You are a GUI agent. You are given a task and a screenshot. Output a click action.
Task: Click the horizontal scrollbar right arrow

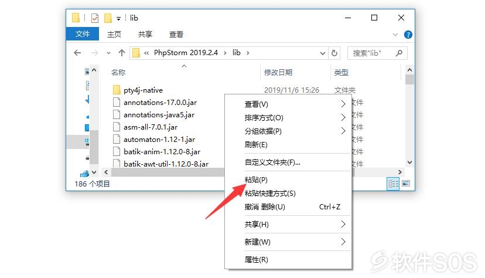coord(399,172)
